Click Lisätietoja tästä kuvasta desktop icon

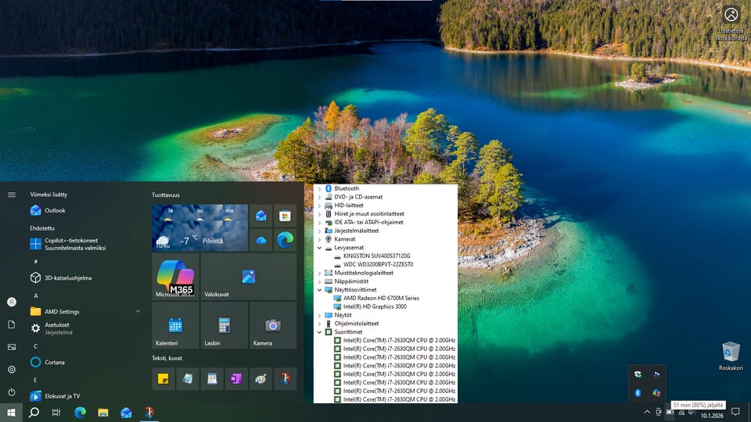(731, 23)
